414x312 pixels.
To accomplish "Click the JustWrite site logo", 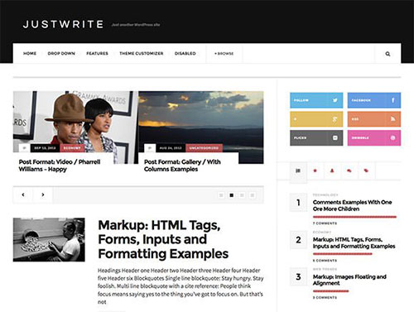I will 63,24.
